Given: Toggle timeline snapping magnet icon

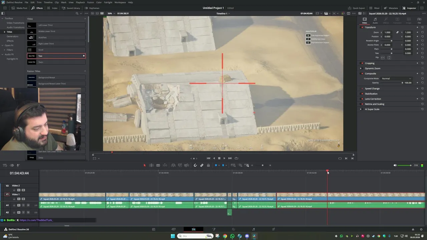Looking at the screenshot, I should click(195, 165).
